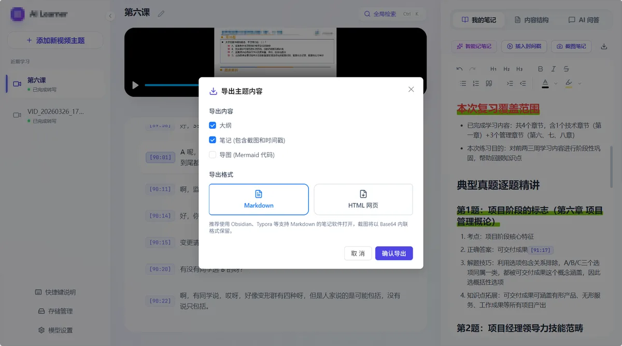Click the export icon in dialog title
The image size is (622, 346).
click(213, 91)
